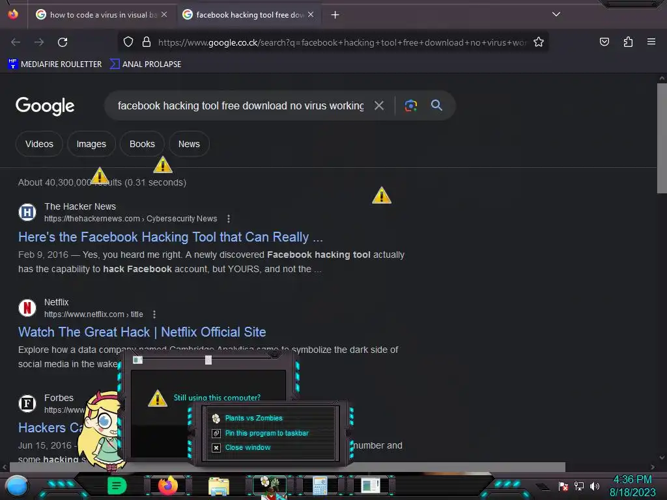Image resolution: width=667 pixels, height=500 pixels.
Task: Open more options for The Hacker News result
Action: point(229,219)
